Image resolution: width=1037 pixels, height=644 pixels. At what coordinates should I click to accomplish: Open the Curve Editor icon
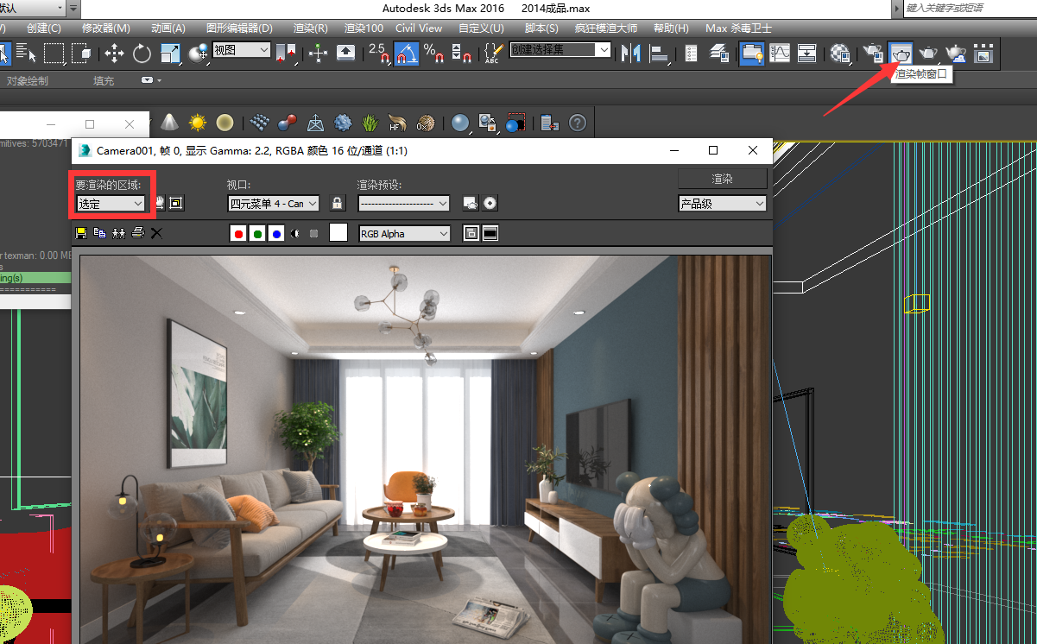780,54
